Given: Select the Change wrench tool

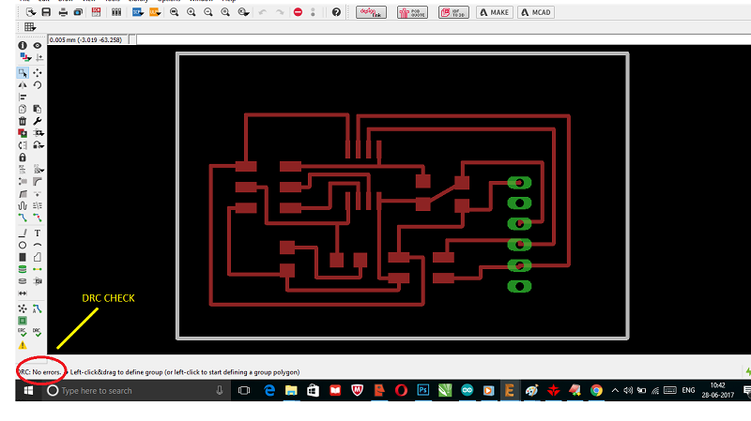Looking at the screenshot, I should point(38,121).
